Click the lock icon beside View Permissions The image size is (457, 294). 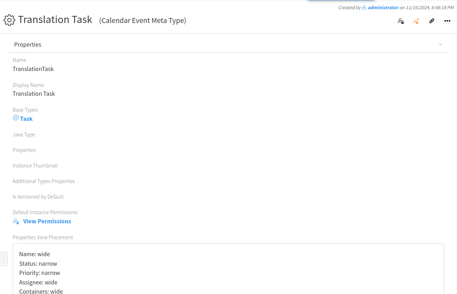pos(16,221)
